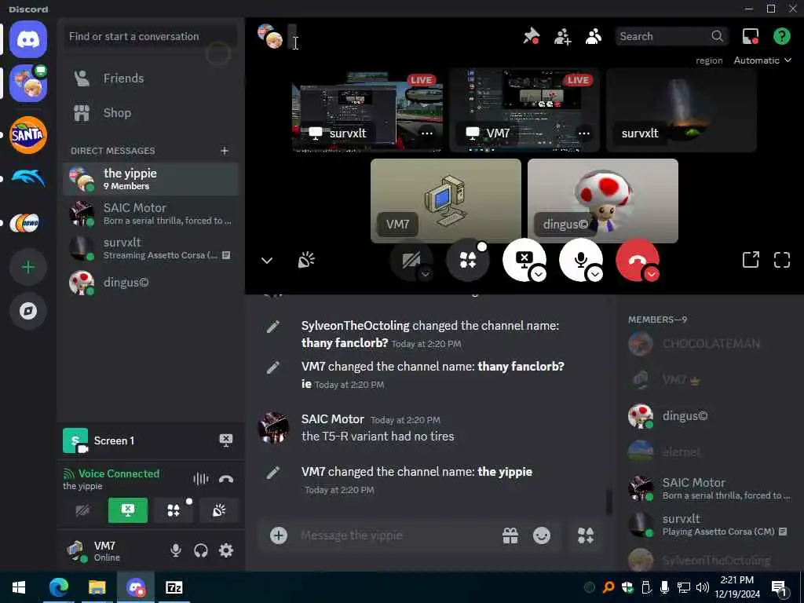
Task: Click SAIC Motor username in chat
Action: coord(333,419)
